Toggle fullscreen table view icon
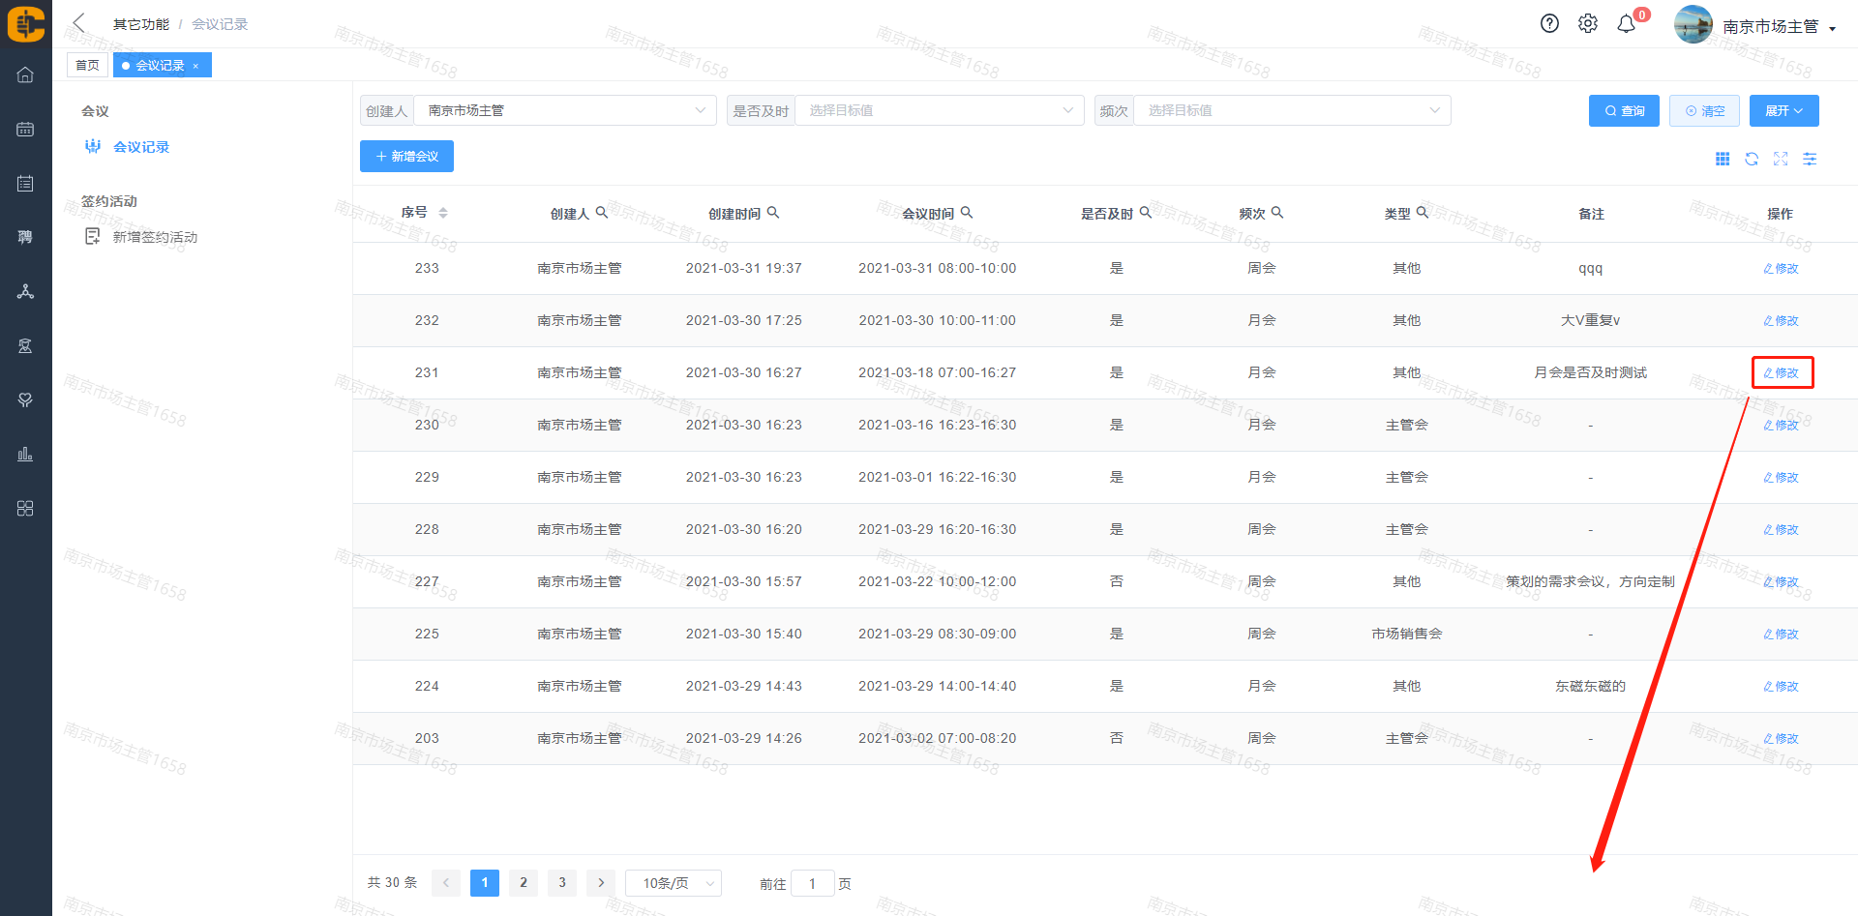Viewport: 1858px width, 916px height. (x=1781, y=159)
